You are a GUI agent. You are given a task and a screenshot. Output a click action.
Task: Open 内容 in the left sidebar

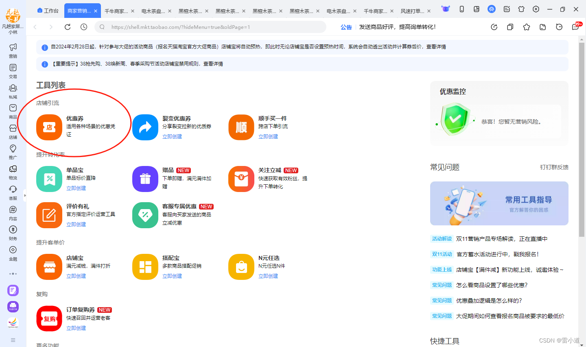point(13,213)
